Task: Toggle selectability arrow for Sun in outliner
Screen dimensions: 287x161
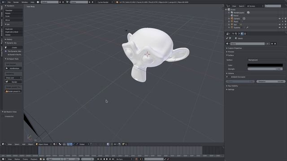Action: [x=283, y=25]
